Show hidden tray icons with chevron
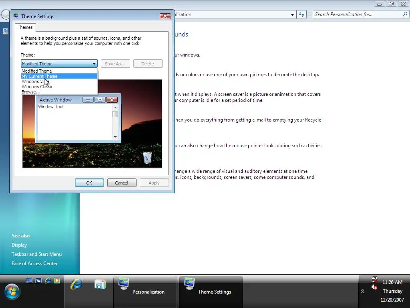This screenshot has height=308, width=410. pyautogui.click(x=362, y=291)
